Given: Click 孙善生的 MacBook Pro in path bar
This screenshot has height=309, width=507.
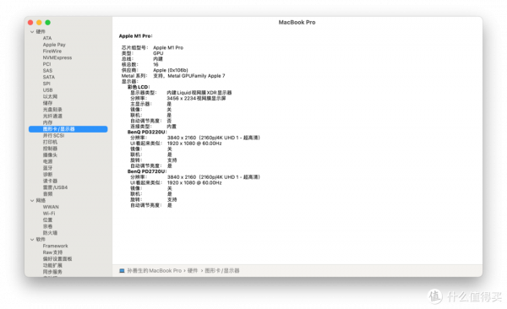Looking at the screenshot, I should 155,270.
